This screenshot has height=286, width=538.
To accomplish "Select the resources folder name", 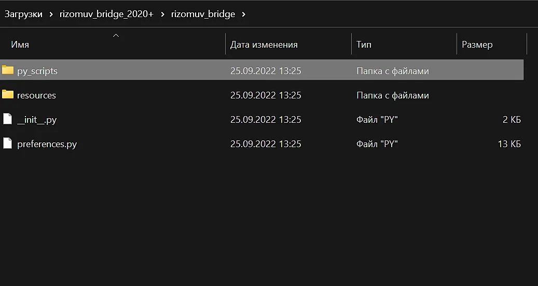I will pyautogui.click(x=36, y=95).
